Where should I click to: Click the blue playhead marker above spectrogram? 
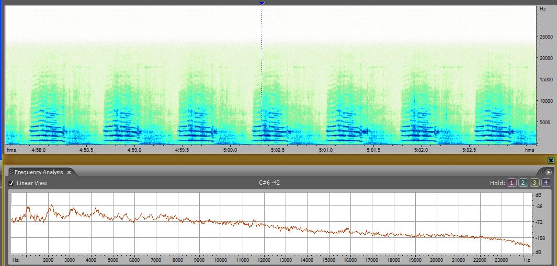point(262,3)
